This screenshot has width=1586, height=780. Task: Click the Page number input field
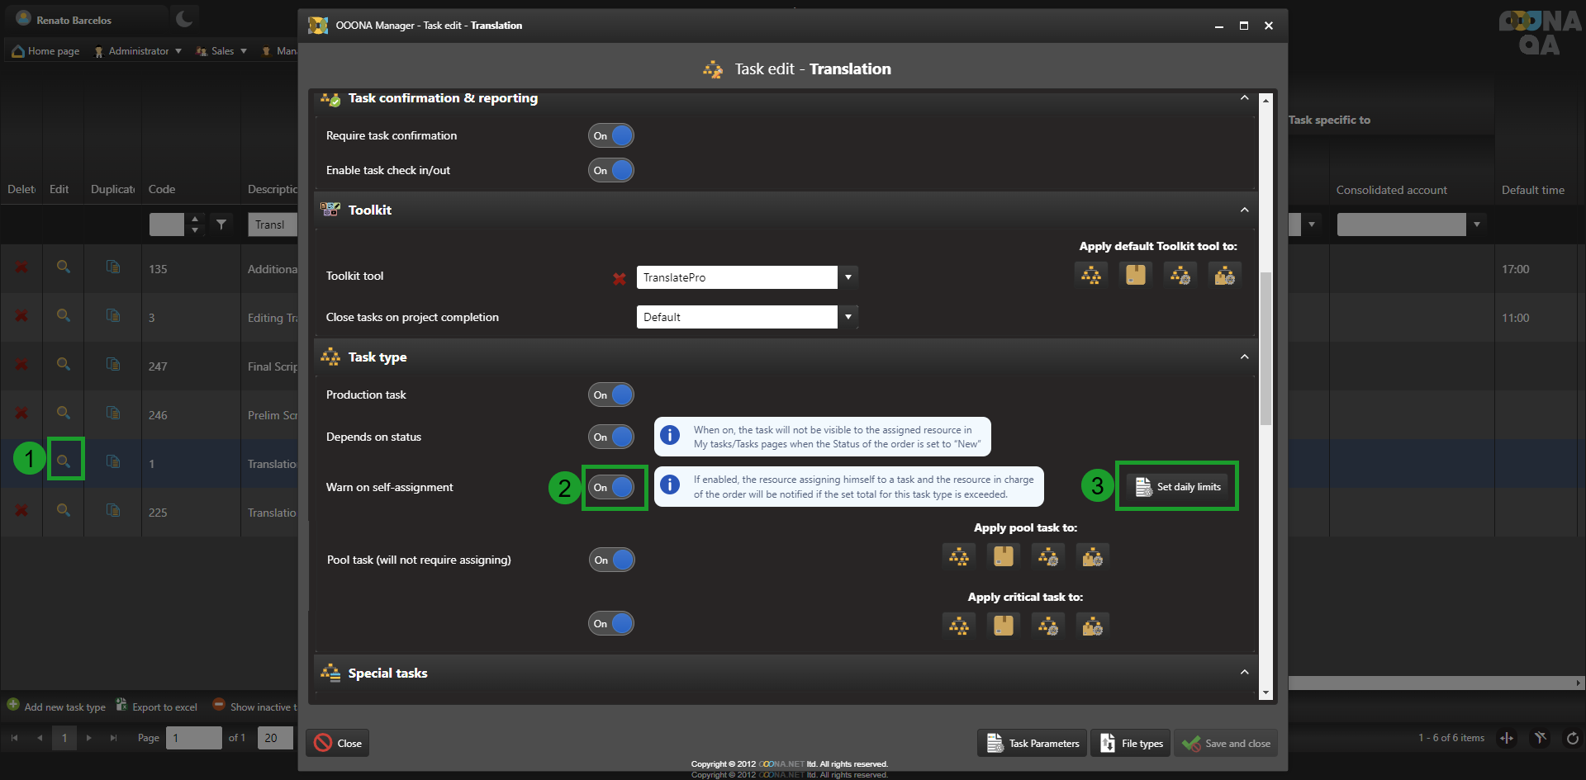point(193,738)
